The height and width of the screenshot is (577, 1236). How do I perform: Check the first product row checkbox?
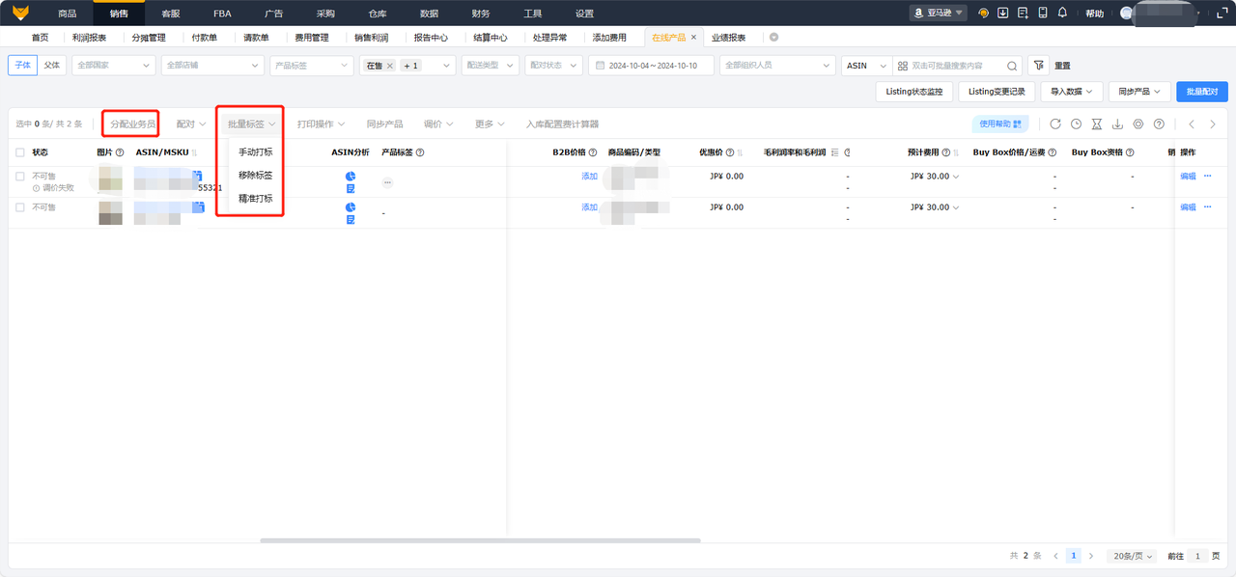click(20, 177)
